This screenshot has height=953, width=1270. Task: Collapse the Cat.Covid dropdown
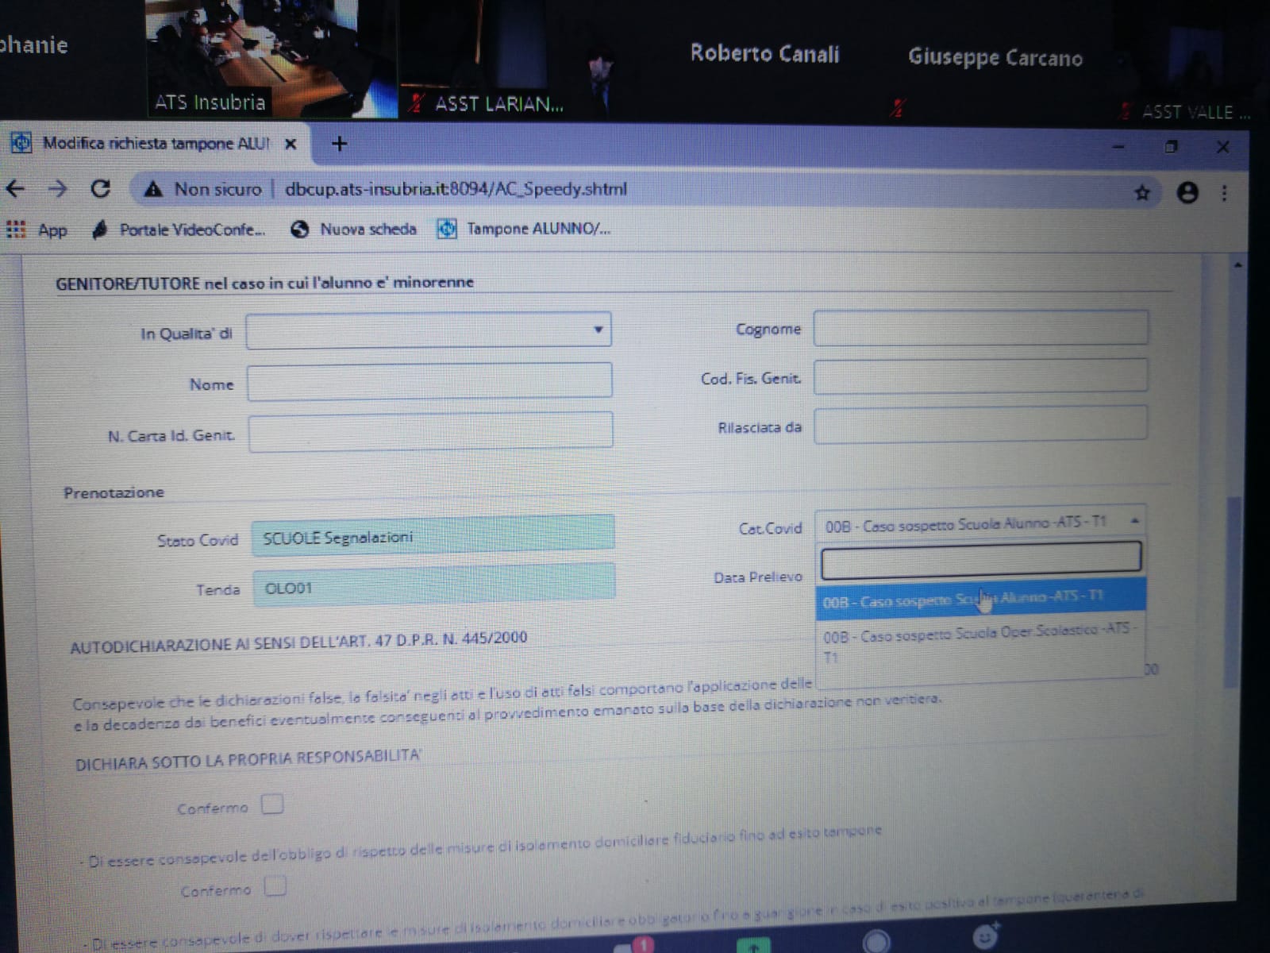click(1134, 521)
